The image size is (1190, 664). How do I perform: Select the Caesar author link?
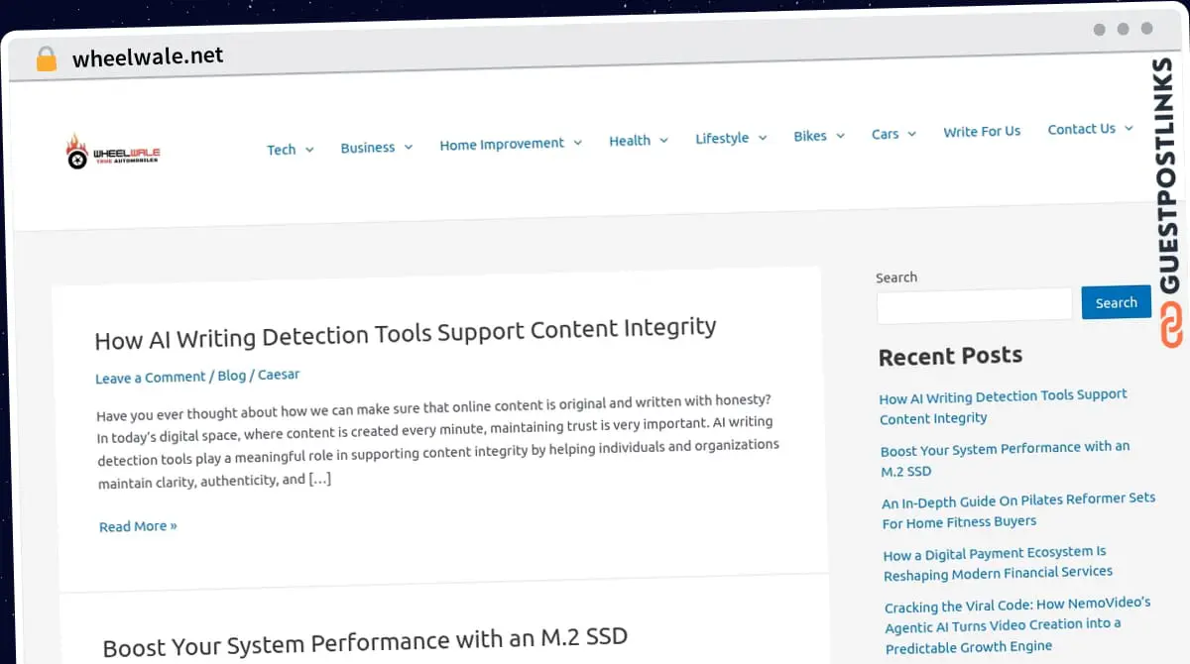[x=278, y=374]
